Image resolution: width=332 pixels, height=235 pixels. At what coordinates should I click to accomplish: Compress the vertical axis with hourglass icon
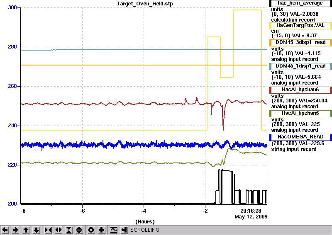tap(69, 230)
